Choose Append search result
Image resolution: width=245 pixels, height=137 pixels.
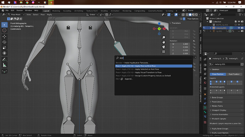pos(154,79)
